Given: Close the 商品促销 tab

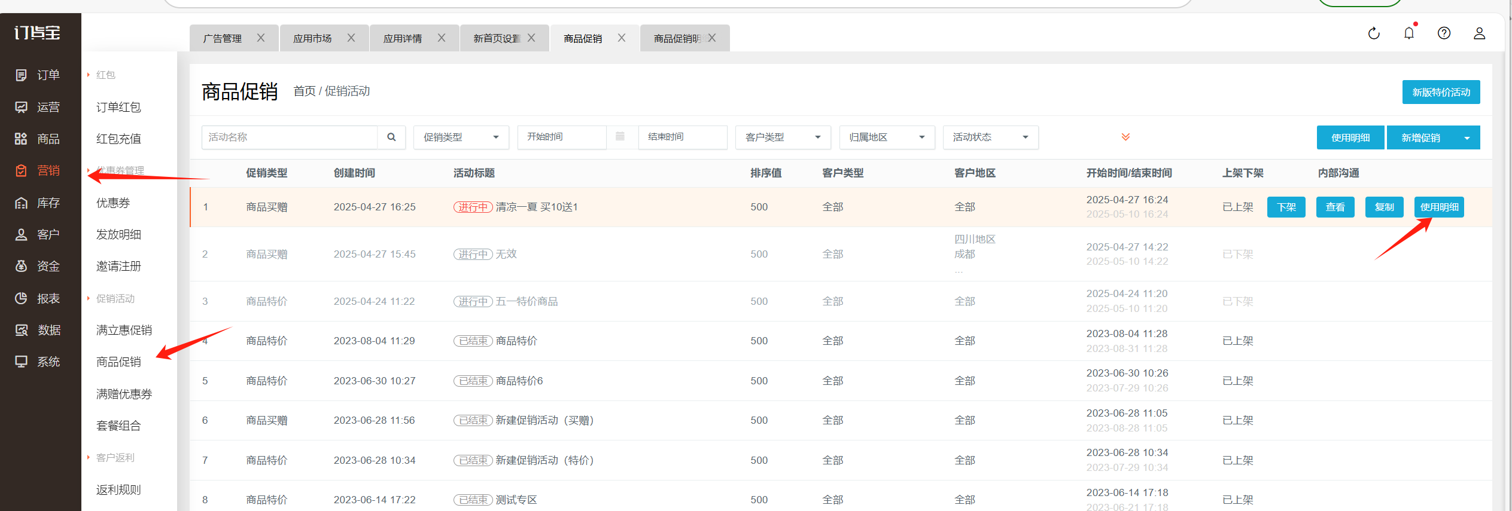Looking at the screenshot, I should (622, 38).
